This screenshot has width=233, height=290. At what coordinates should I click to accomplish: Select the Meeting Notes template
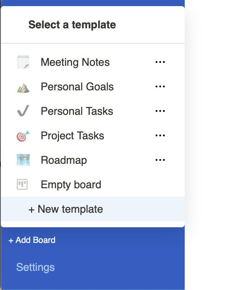75,62
